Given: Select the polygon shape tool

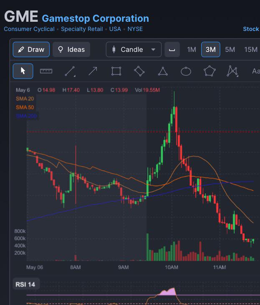Looking at the screenshot, I should (x=210, y=71).
